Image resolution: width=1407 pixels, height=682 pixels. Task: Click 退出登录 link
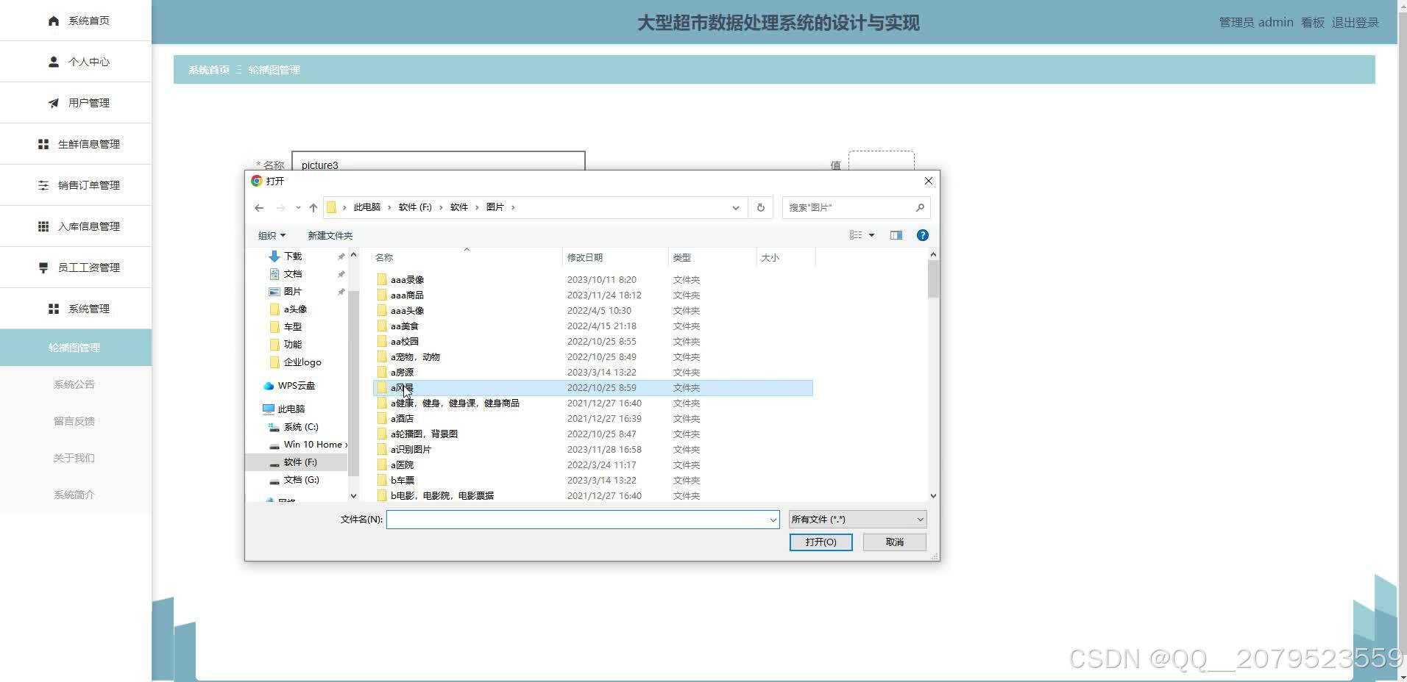(x=1355, y=23)
